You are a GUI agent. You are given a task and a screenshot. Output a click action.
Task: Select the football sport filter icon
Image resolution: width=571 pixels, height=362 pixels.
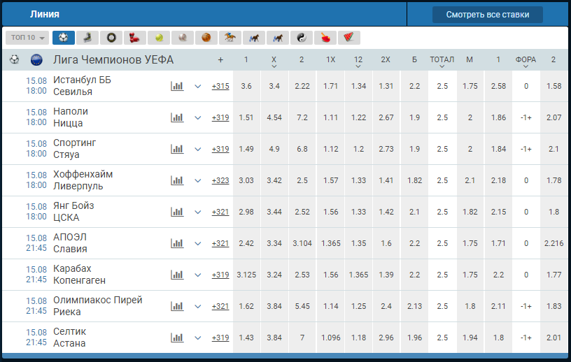coord(64,38)
